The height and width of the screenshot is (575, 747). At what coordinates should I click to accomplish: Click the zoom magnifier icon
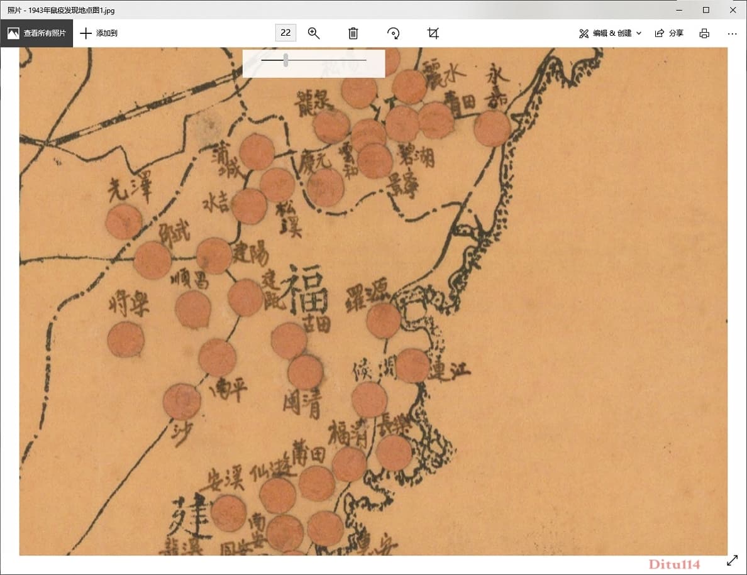pyautogui.click(x=314, y=33)
